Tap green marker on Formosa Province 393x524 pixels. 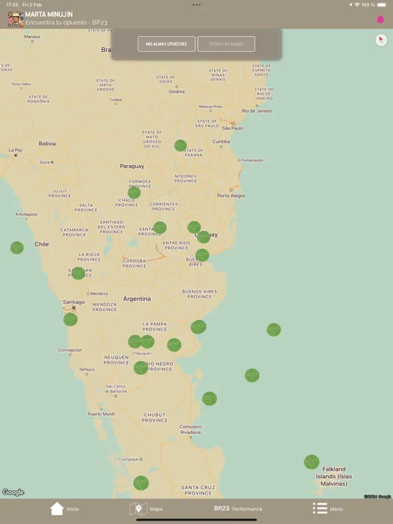point(134,192)
